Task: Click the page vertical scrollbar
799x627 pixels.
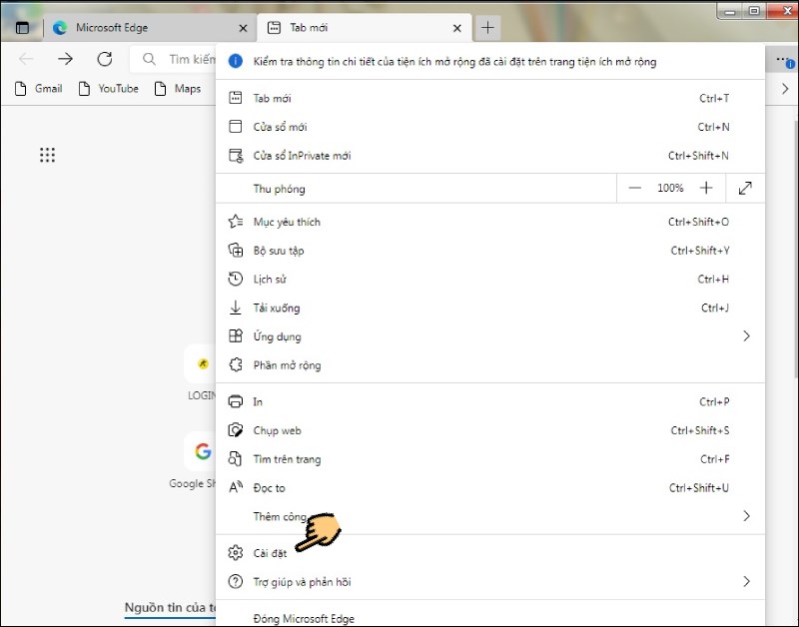Action: (796, 250)
